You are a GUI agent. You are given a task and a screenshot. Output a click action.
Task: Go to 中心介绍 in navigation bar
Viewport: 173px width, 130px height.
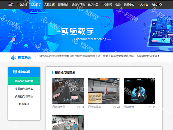[22, 5]
